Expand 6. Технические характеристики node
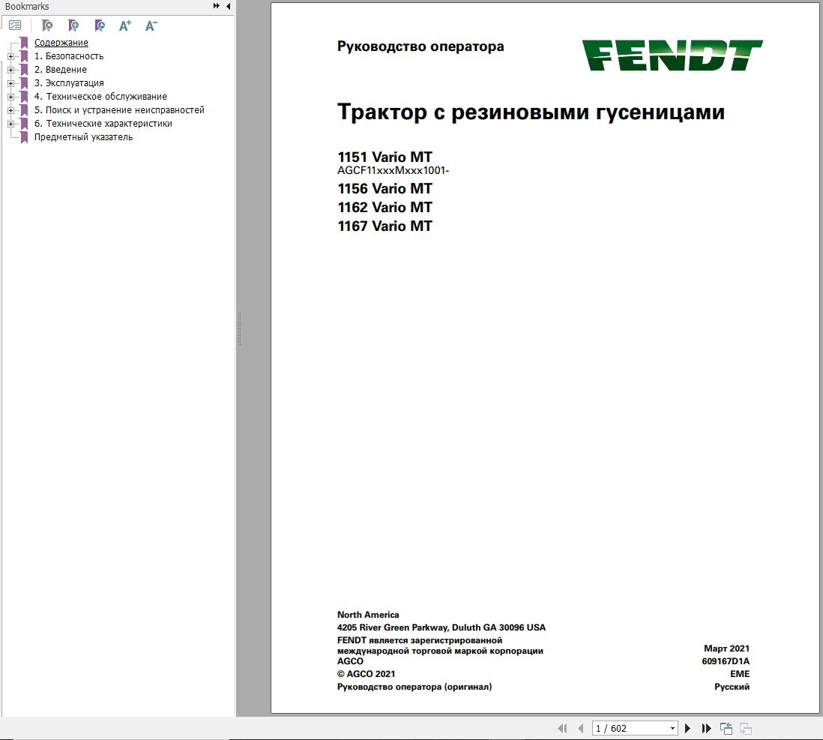The width and height of the screenshot is (823, 740). tap(10, 124)
